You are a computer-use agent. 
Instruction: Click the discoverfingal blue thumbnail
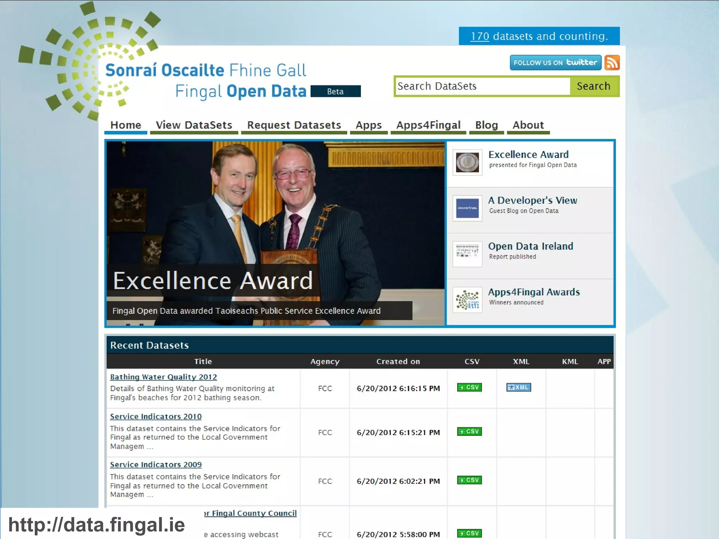[x=467, y=208]
